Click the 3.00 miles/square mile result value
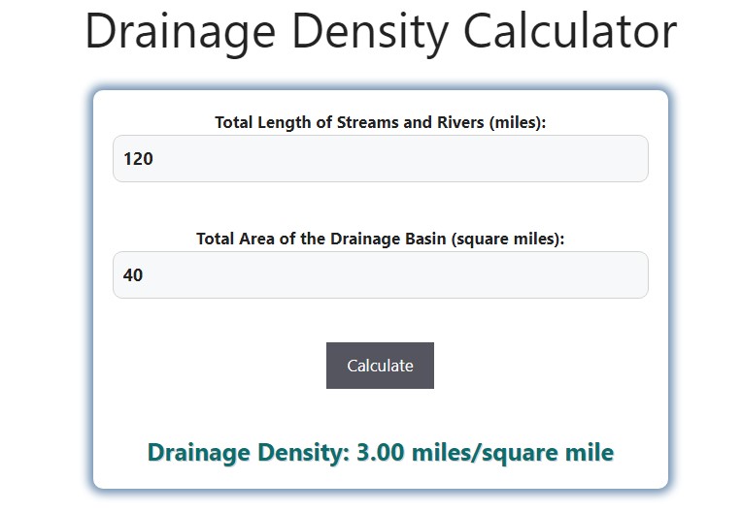This screenshot has width=742, height=512. click(x=485, y=453)
